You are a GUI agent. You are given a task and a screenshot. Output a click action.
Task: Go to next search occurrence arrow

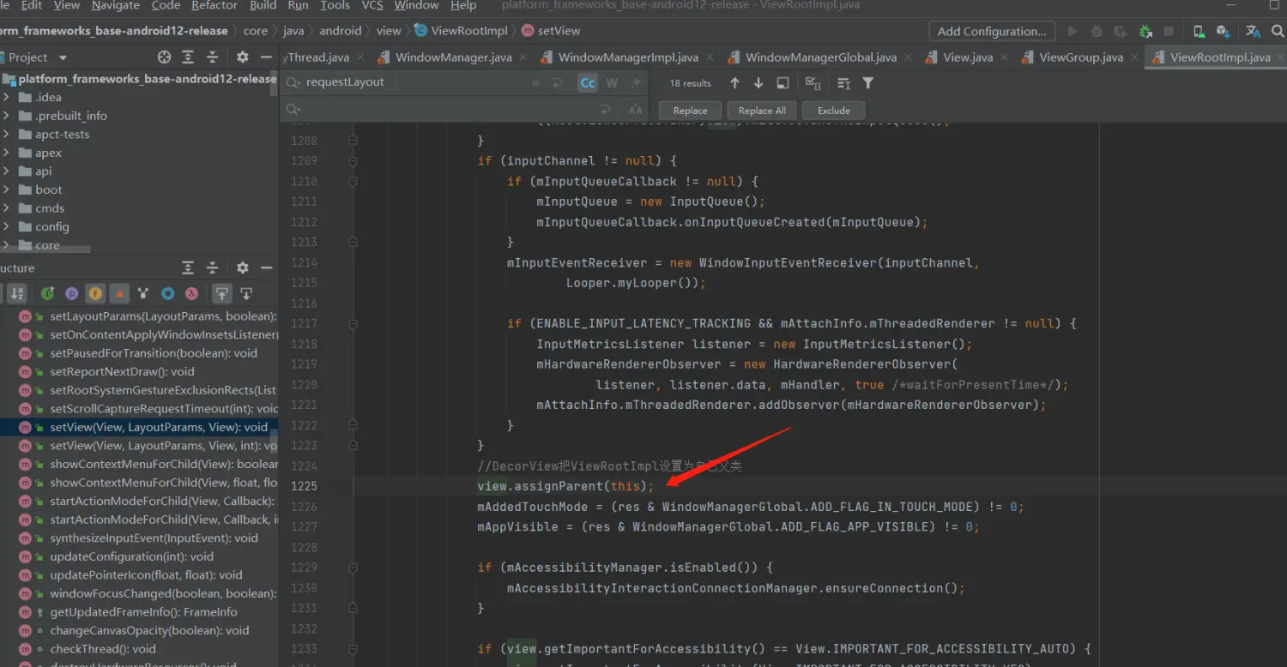(758, 83)
